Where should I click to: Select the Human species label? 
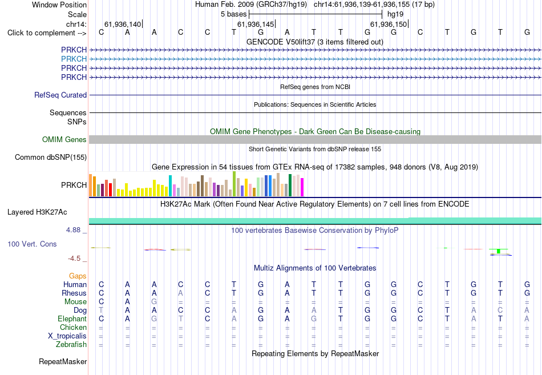point(75,285)
